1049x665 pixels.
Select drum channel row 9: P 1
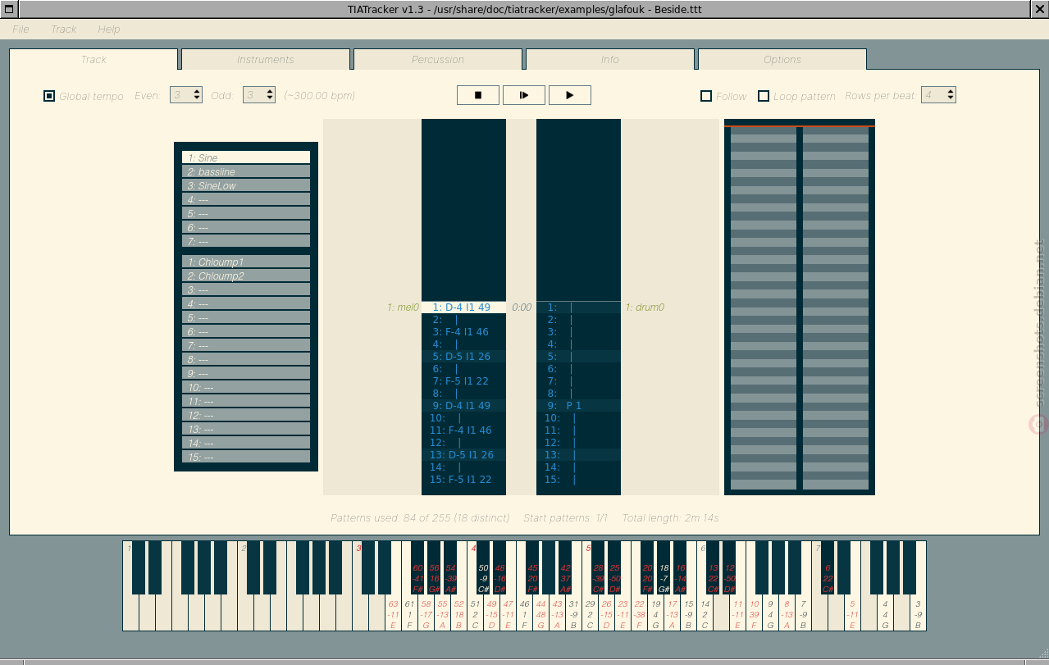[578, 406]
